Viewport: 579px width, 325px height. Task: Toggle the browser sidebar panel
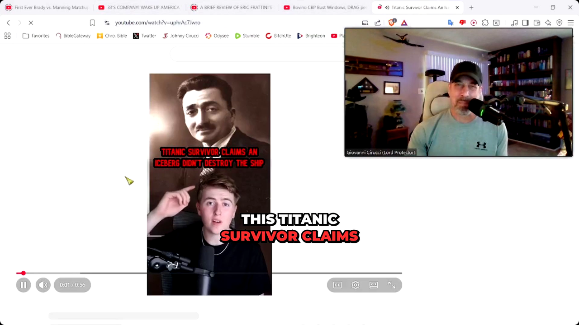click(x=525, y=23)
